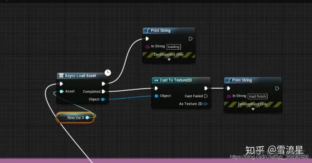Click loading Print String input execution pin

click(x=147, y=39)
